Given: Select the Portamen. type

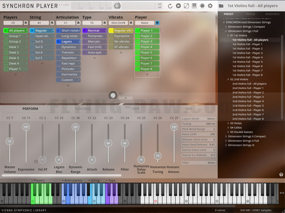Looking at the screenshot, I should click(x=95, y=36).
